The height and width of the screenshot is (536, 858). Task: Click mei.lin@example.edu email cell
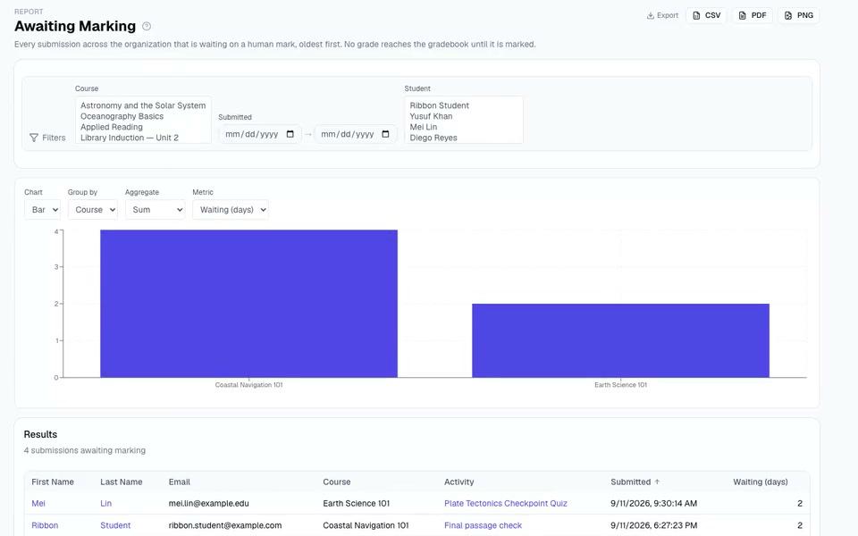coord(208,503)
